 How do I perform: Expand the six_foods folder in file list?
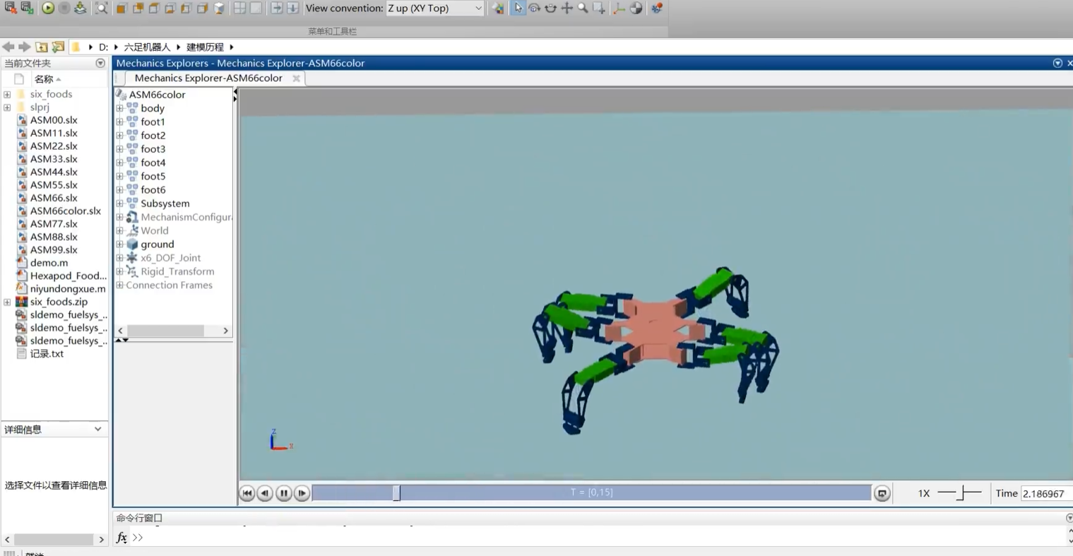click(x=7, y=94)
